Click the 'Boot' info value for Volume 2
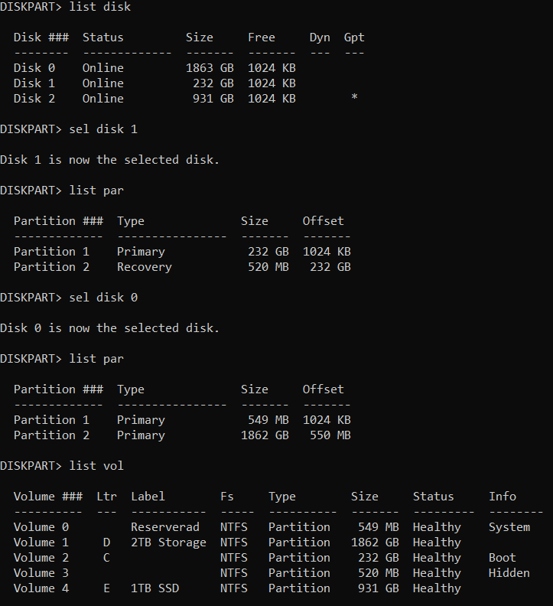The height and width of the screenshot is (606, 553). click(x=503, y=558)
